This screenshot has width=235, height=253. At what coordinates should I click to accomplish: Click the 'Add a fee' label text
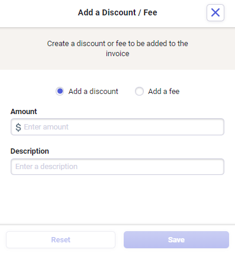pos(164,92)
